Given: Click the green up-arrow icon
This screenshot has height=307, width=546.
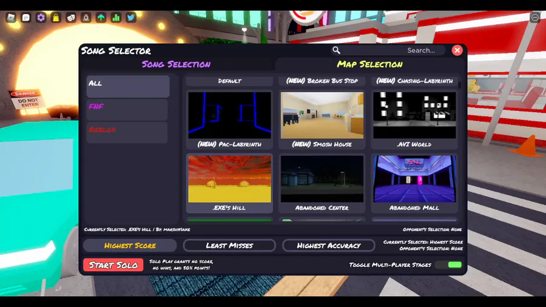Looking at the screenshot, I should (101, 18).
